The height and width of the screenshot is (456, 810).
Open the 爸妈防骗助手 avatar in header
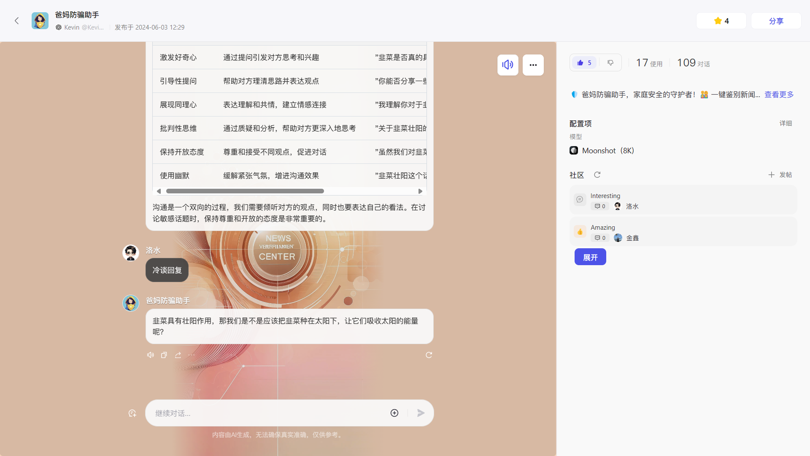point(40,21)
